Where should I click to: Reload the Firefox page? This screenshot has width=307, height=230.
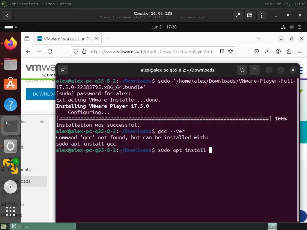pyautogui.click(x=50, y=52)
